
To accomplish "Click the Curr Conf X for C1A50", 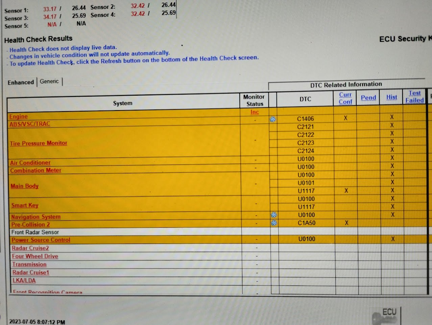I will click(x=346, y=223).
